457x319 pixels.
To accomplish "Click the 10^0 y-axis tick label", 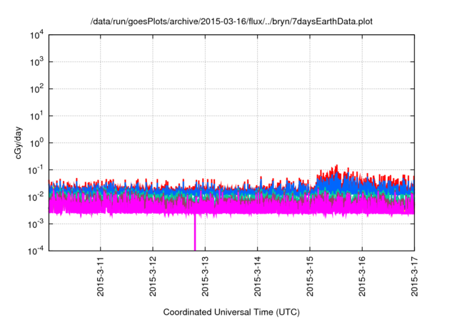I will pos(36,143).
